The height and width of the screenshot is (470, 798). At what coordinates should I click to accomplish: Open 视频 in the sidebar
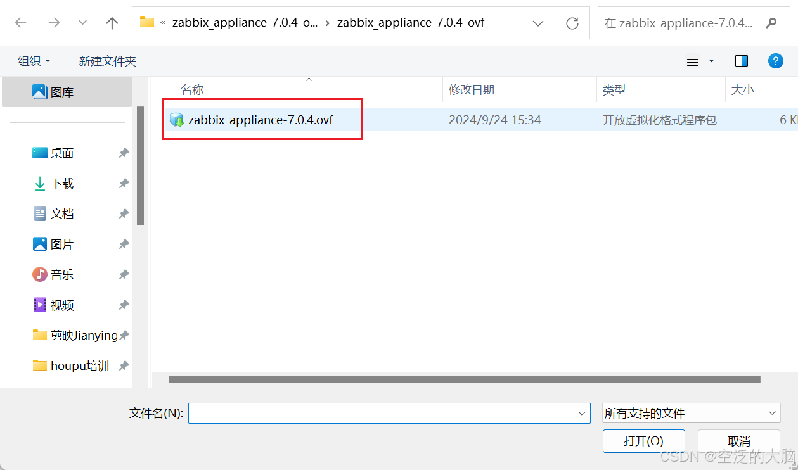point(62,305)
